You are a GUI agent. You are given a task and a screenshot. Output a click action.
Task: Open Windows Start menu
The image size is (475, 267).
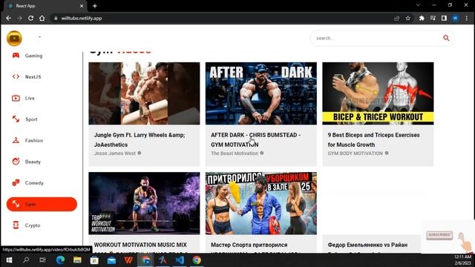(9, 260)
